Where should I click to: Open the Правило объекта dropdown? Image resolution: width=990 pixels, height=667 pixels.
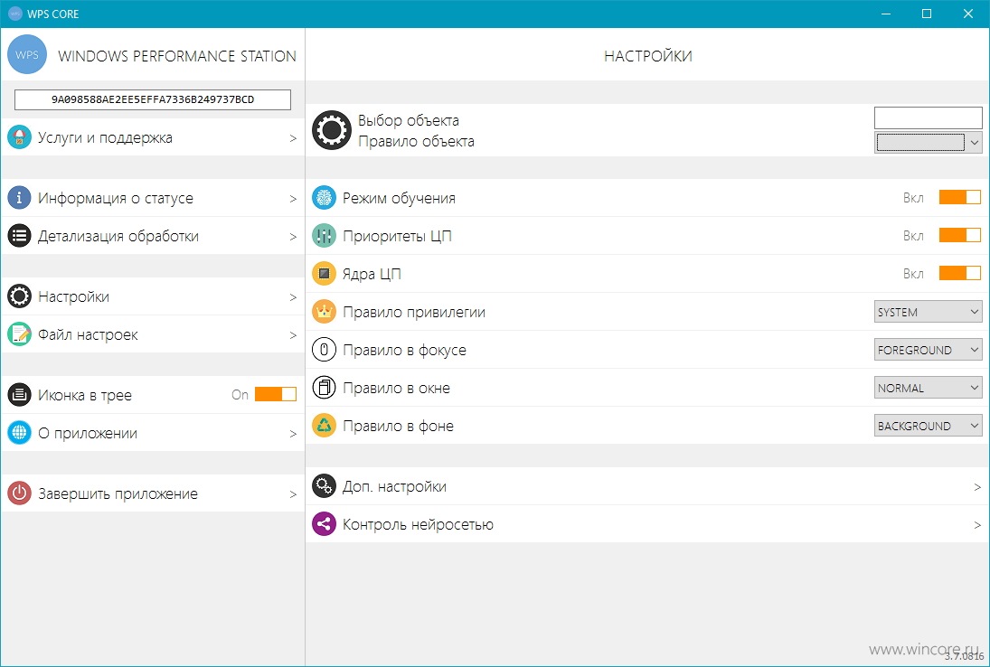[x=929, y=142]
